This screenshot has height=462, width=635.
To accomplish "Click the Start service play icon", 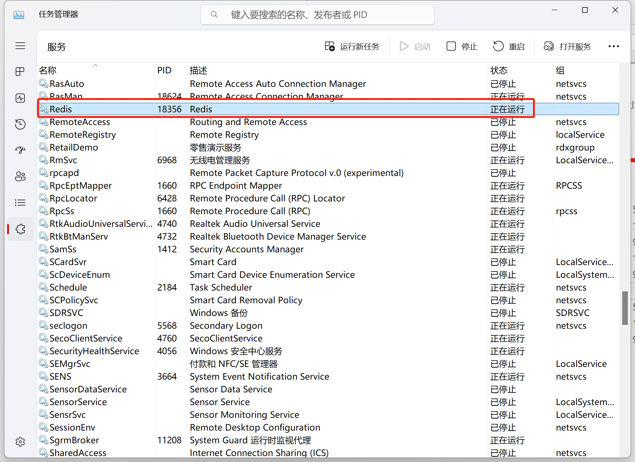I will pyautogui.click(x=404, y=46).
